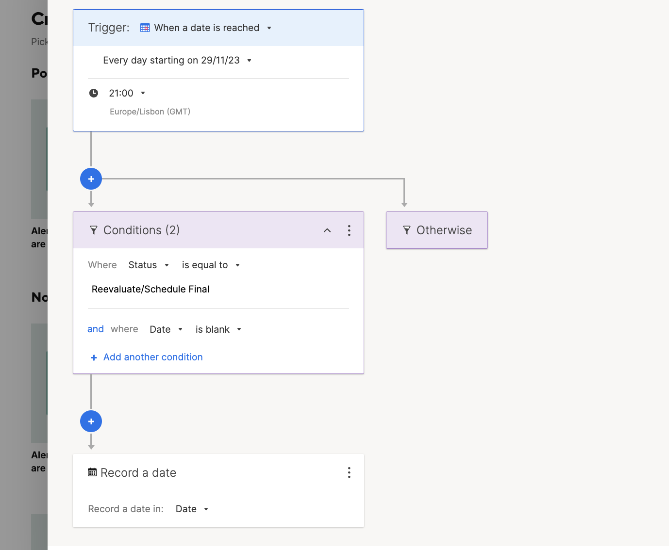Click 'Add another condition' link
669x550 pixels.
147,357
